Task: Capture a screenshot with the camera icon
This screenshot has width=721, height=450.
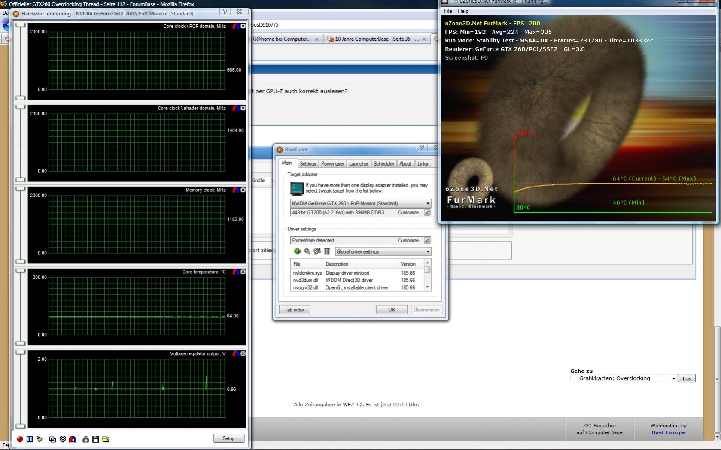Action: click(85, 439)
